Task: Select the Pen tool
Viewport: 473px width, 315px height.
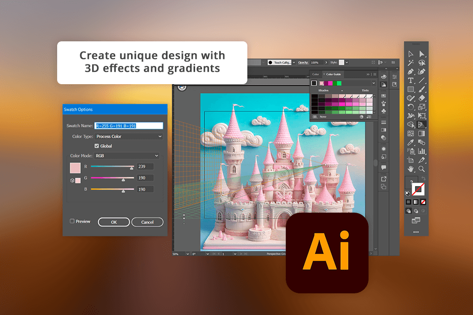Action: (410, 72)
